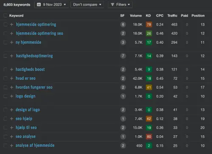Sort by the Position column header
Image resolution: width=212 pixels, height=154 pixels.
click(x=198, y=16)
